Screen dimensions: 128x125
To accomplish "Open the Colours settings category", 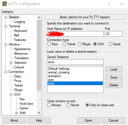I will [19, 67].
